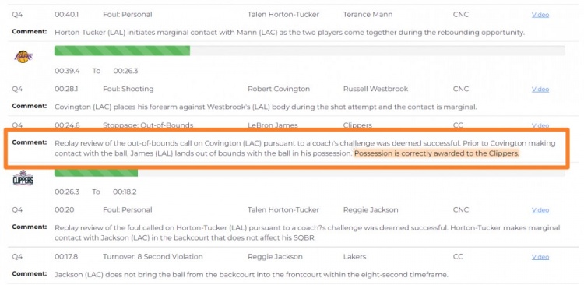
Task: Click Stoppage: Out-of-Bounds play type
Action: (x=148, y=125)
